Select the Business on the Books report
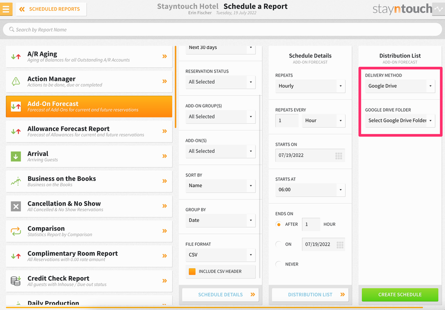The height and width of the screenshot is (310, 445). (89, 181)
